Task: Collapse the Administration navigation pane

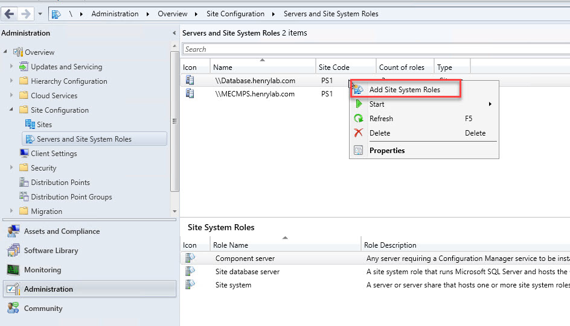Action: 175,33
